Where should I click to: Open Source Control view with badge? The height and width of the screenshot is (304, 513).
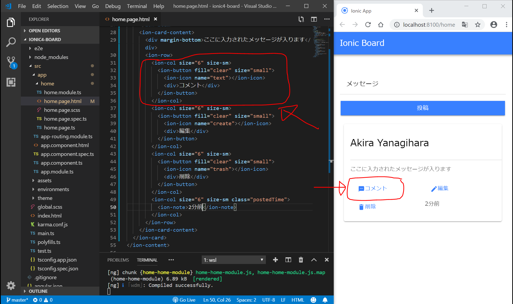click(x=11, y=62)
